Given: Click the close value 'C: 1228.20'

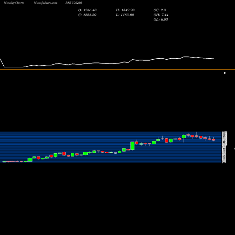Looking at the screenshot, I should pos(87,15).
